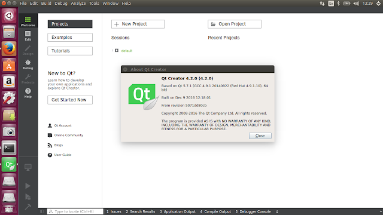Open the Edit menu
This screenshot has height=215, width=383.
(x=34, y=4)
